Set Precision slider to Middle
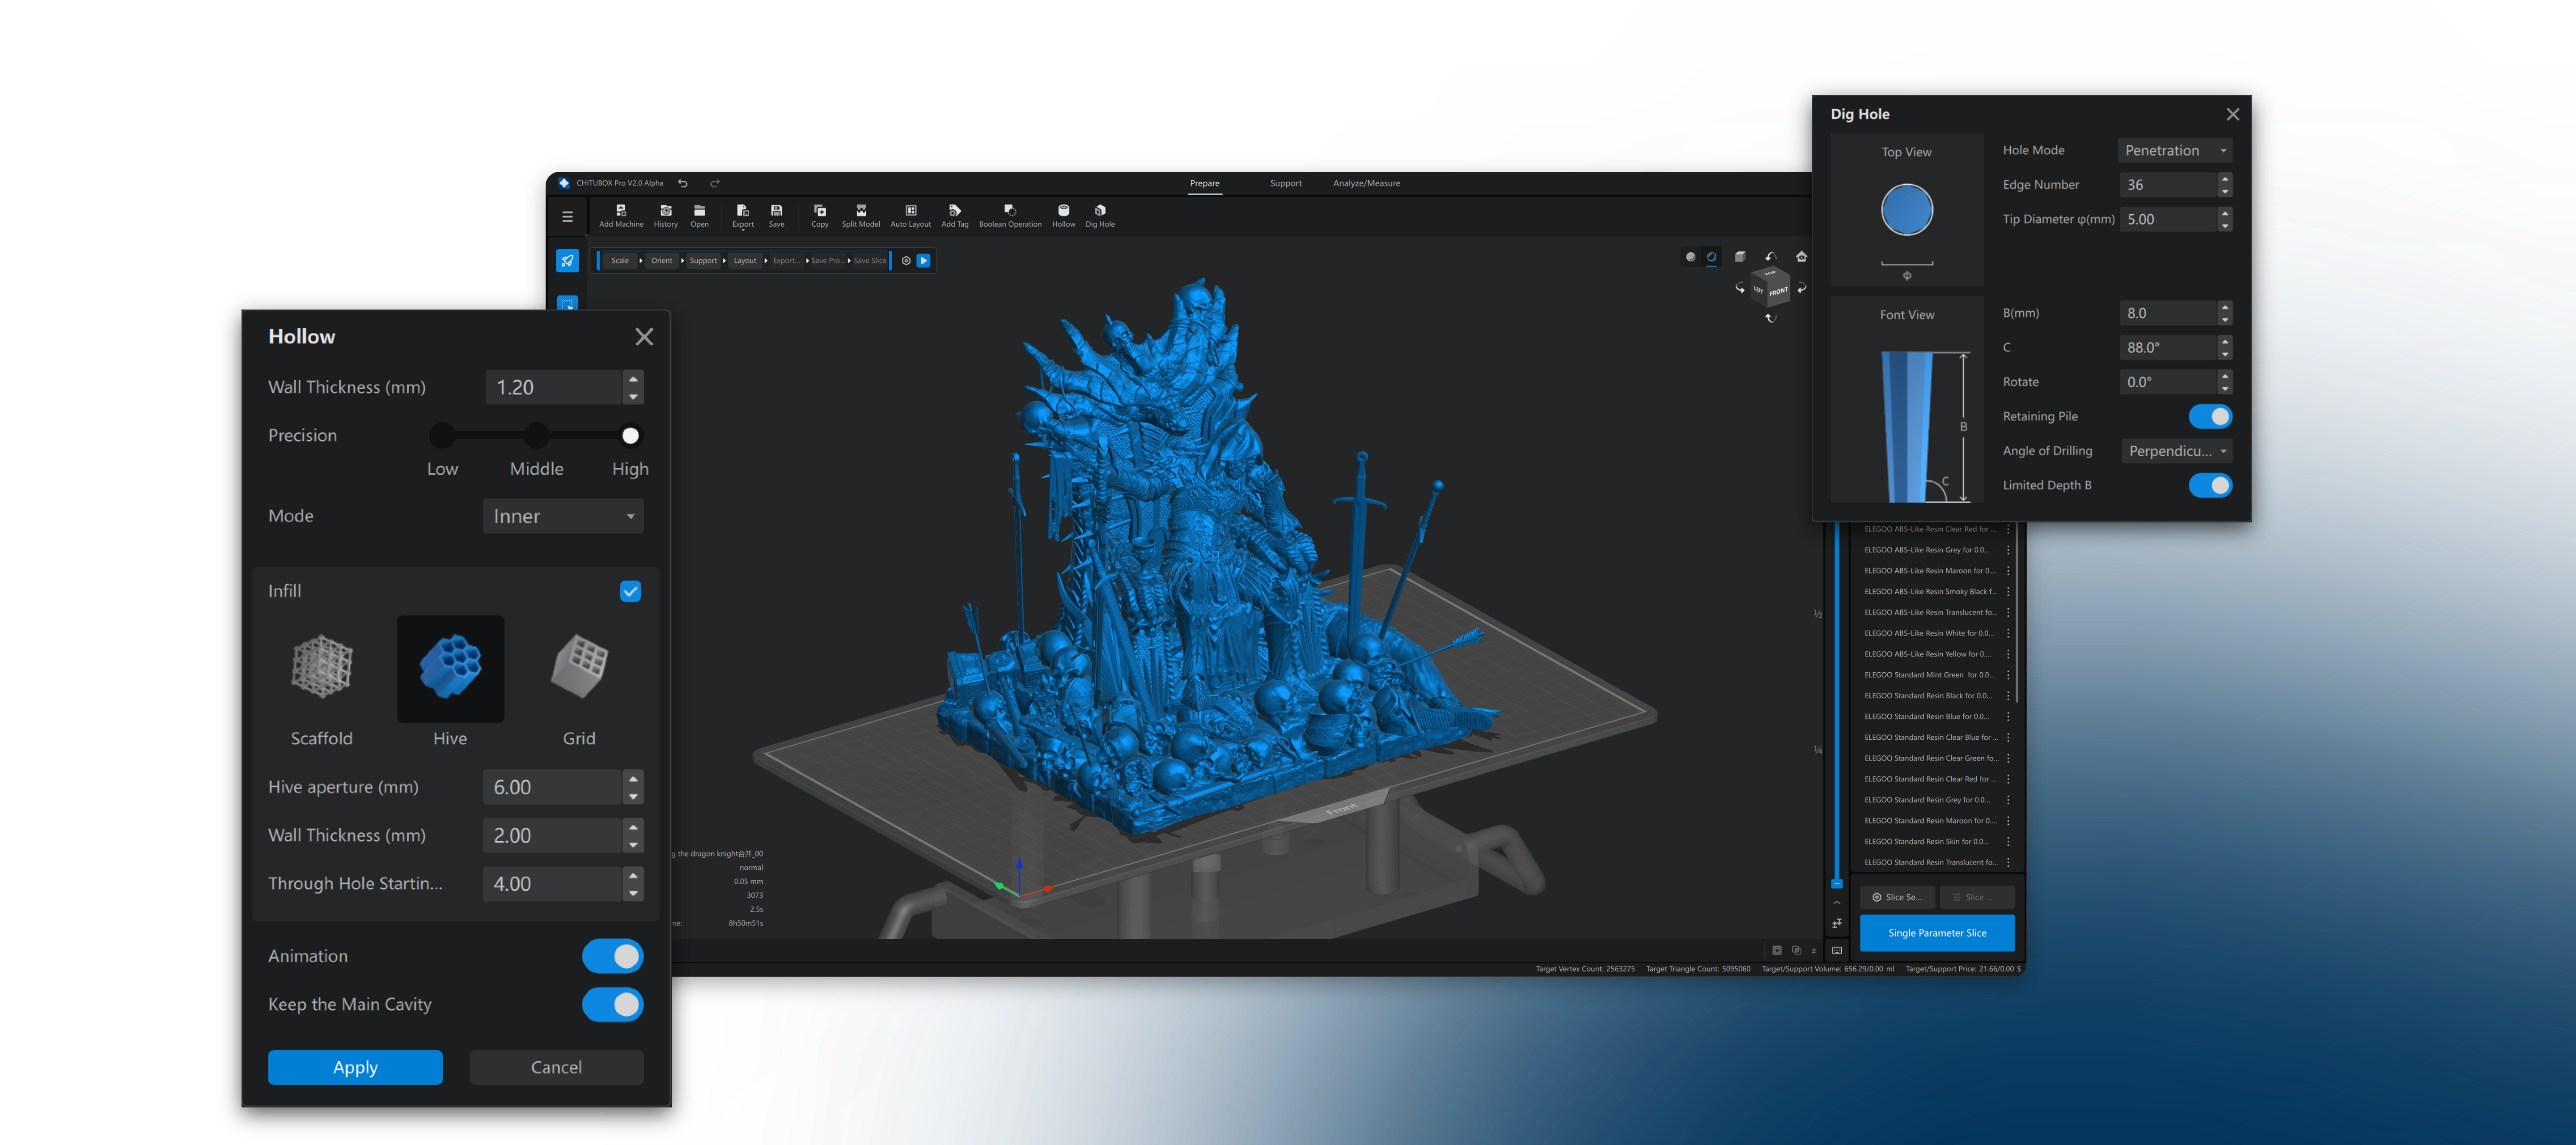Screen dimensions: 2576x1145 click(536, 435)
